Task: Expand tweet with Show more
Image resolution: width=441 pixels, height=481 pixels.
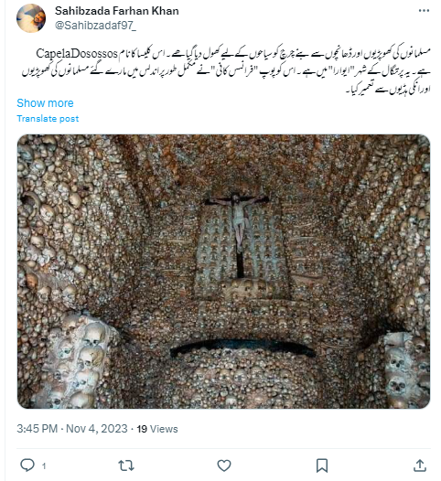Action: 45,103
